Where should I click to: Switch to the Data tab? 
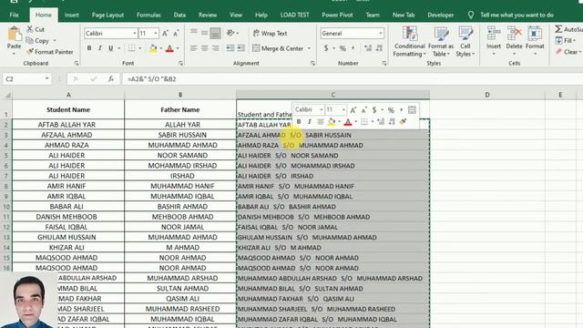click(179, 15)
